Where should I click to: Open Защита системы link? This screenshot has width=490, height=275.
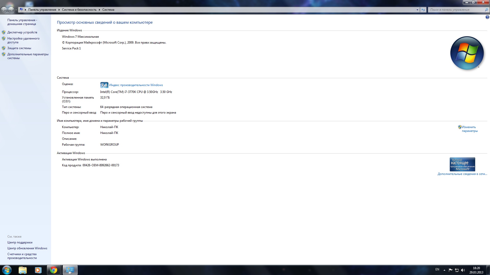[19, 48]
